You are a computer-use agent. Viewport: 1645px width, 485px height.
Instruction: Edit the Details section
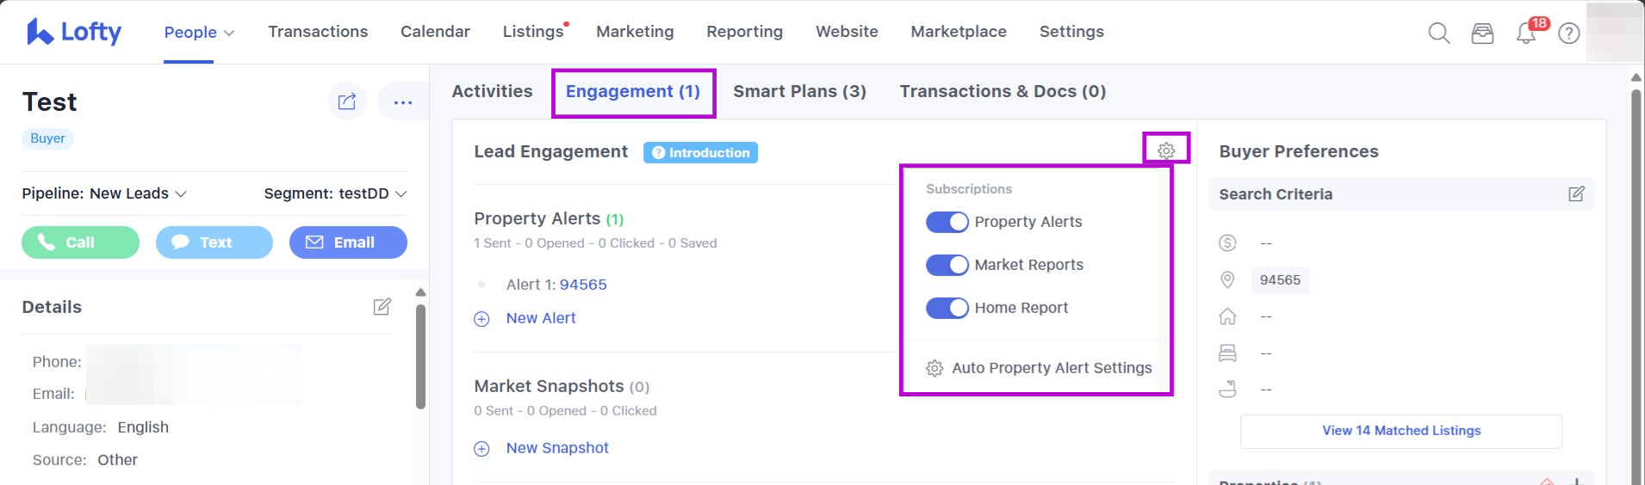[382, 307]
